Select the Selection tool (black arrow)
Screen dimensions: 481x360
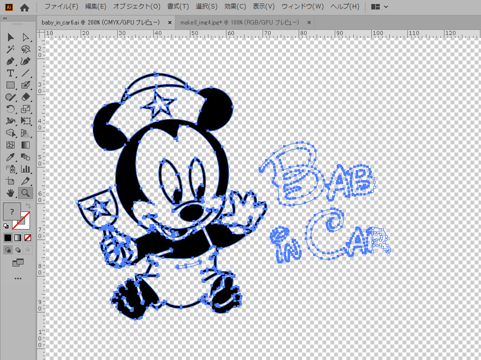point(11,37)
